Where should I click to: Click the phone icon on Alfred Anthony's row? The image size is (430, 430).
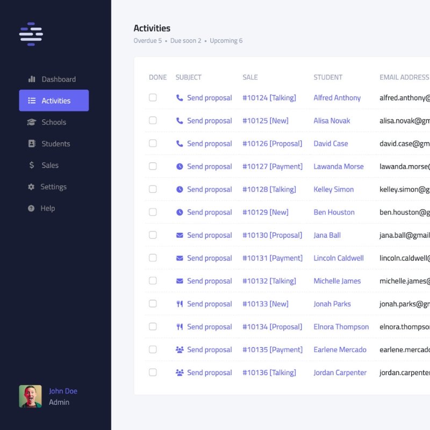[x=178, y=98]
